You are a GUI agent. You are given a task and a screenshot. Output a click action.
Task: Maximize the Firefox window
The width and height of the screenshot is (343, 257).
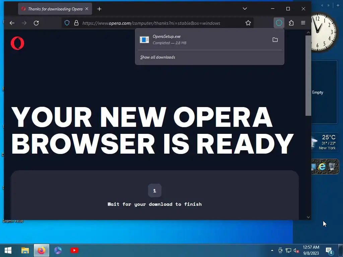[x=288, y=9]
